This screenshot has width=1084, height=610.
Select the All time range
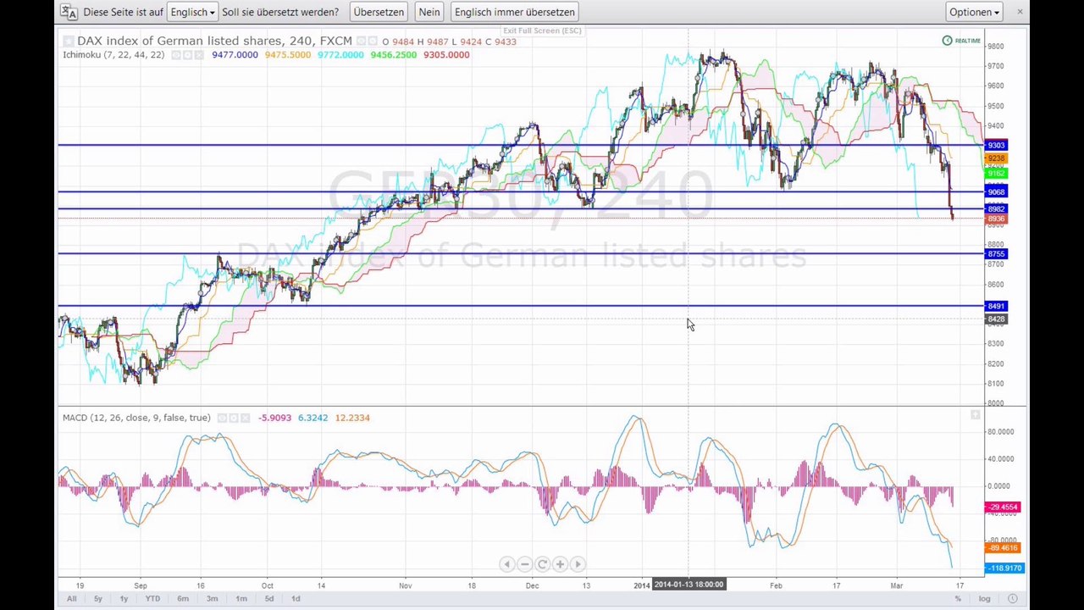[71, 599]
